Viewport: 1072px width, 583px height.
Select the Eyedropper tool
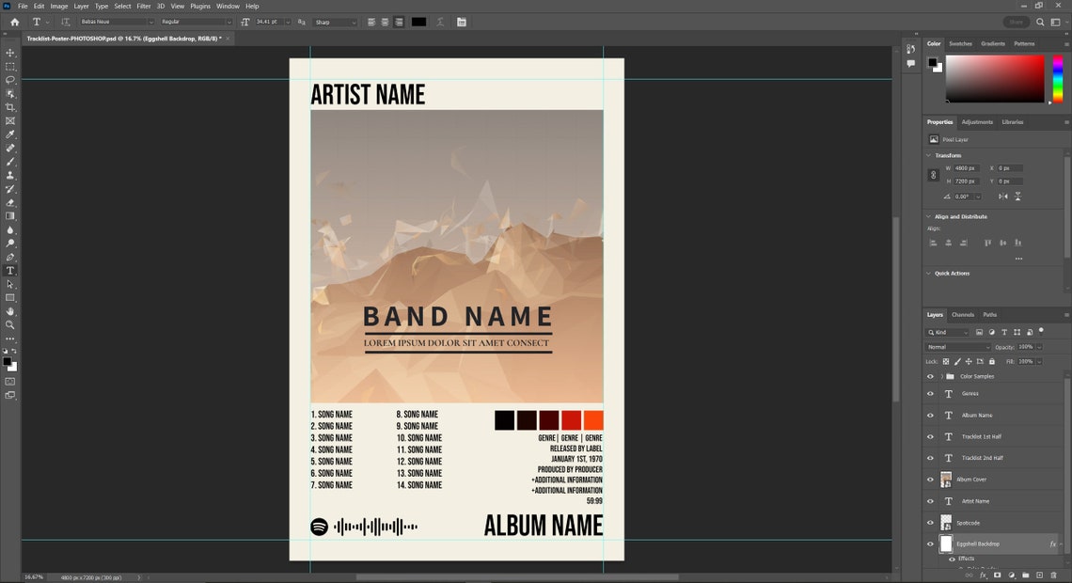coord(10,134)
